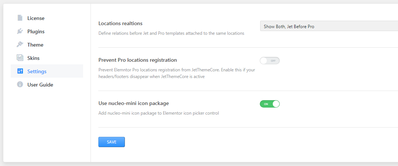Disable the nucleo-mini icon package switch
This screenshot has width=398, height=166.
270,104
